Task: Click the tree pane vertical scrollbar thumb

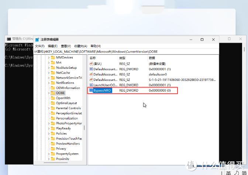Action: coord(84,128)
